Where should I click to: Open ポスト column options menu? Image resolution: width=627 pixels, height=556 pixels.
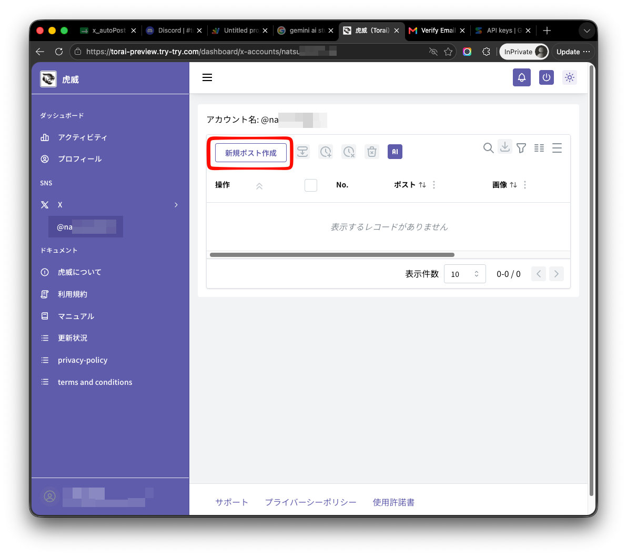pyautogui.click(x=434, y=185)
